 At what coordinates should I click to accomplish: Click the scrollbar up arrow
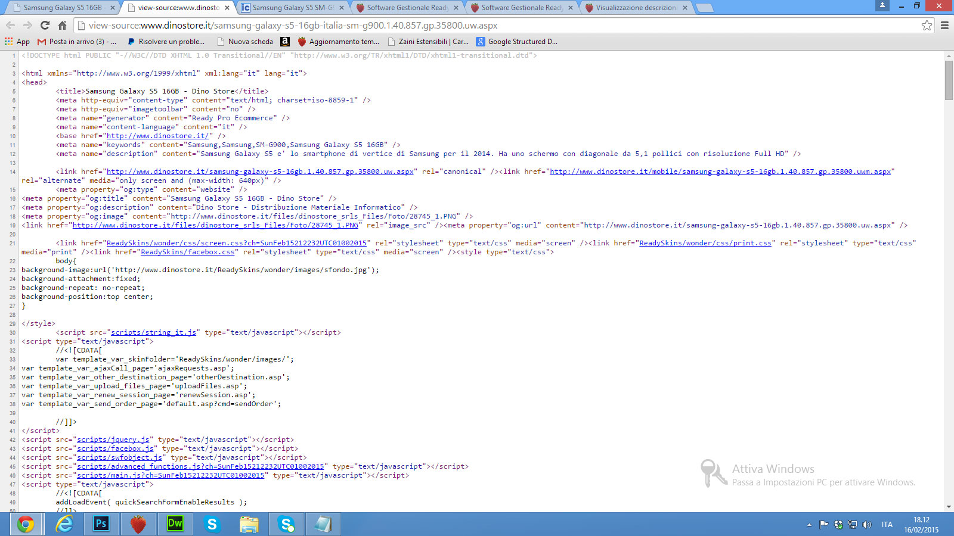pyautogui.click(x=949, y=55)
